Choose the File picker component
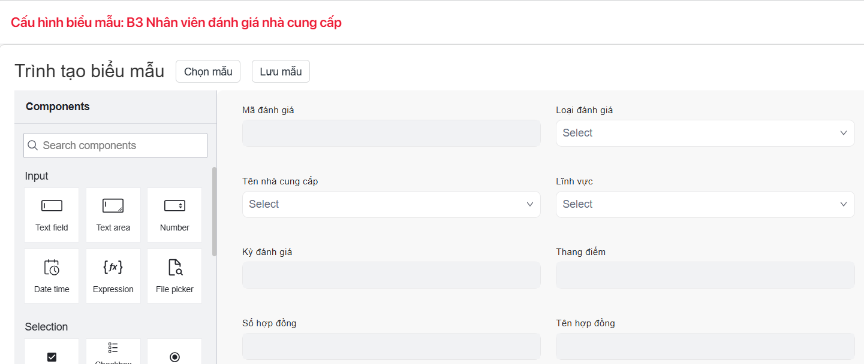The height and width of the screenshot is (364, 864). pyautogui.click(x=174, y=275)
